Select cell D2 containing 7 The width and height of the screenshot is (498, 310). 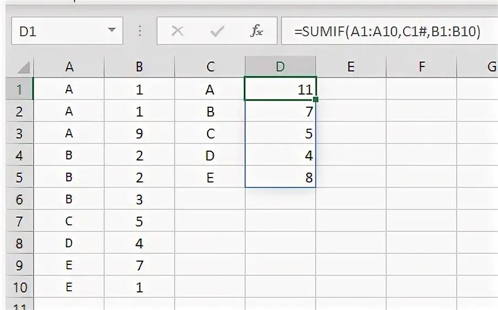[x=280, y=111]
